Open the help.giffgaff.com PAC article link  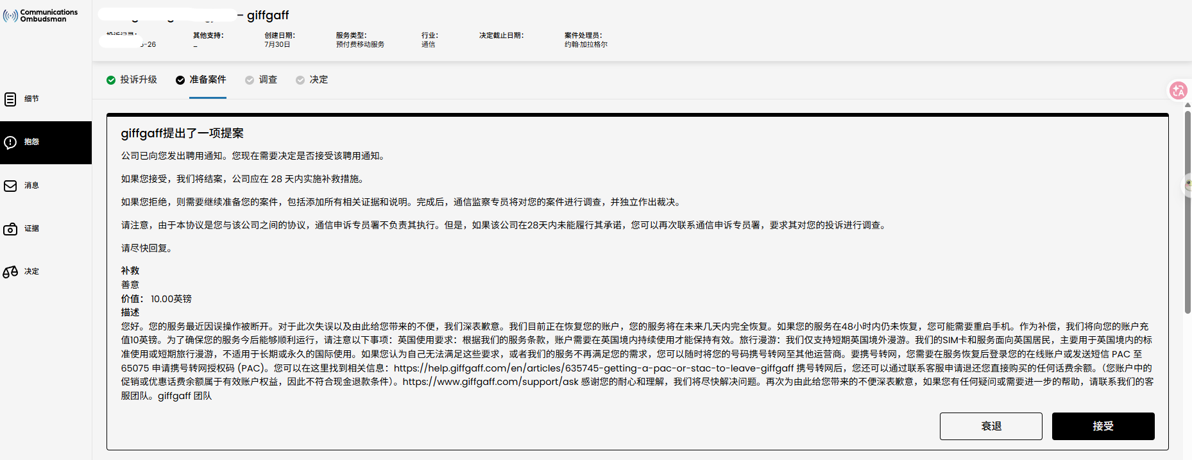pyautogui.click(x=594, y=368)
